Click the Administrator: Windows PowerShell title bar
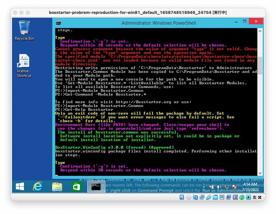 159,23
